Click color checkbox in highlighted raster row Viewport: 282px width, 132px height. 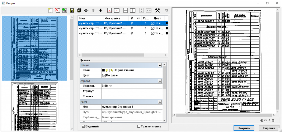(153, 23)
